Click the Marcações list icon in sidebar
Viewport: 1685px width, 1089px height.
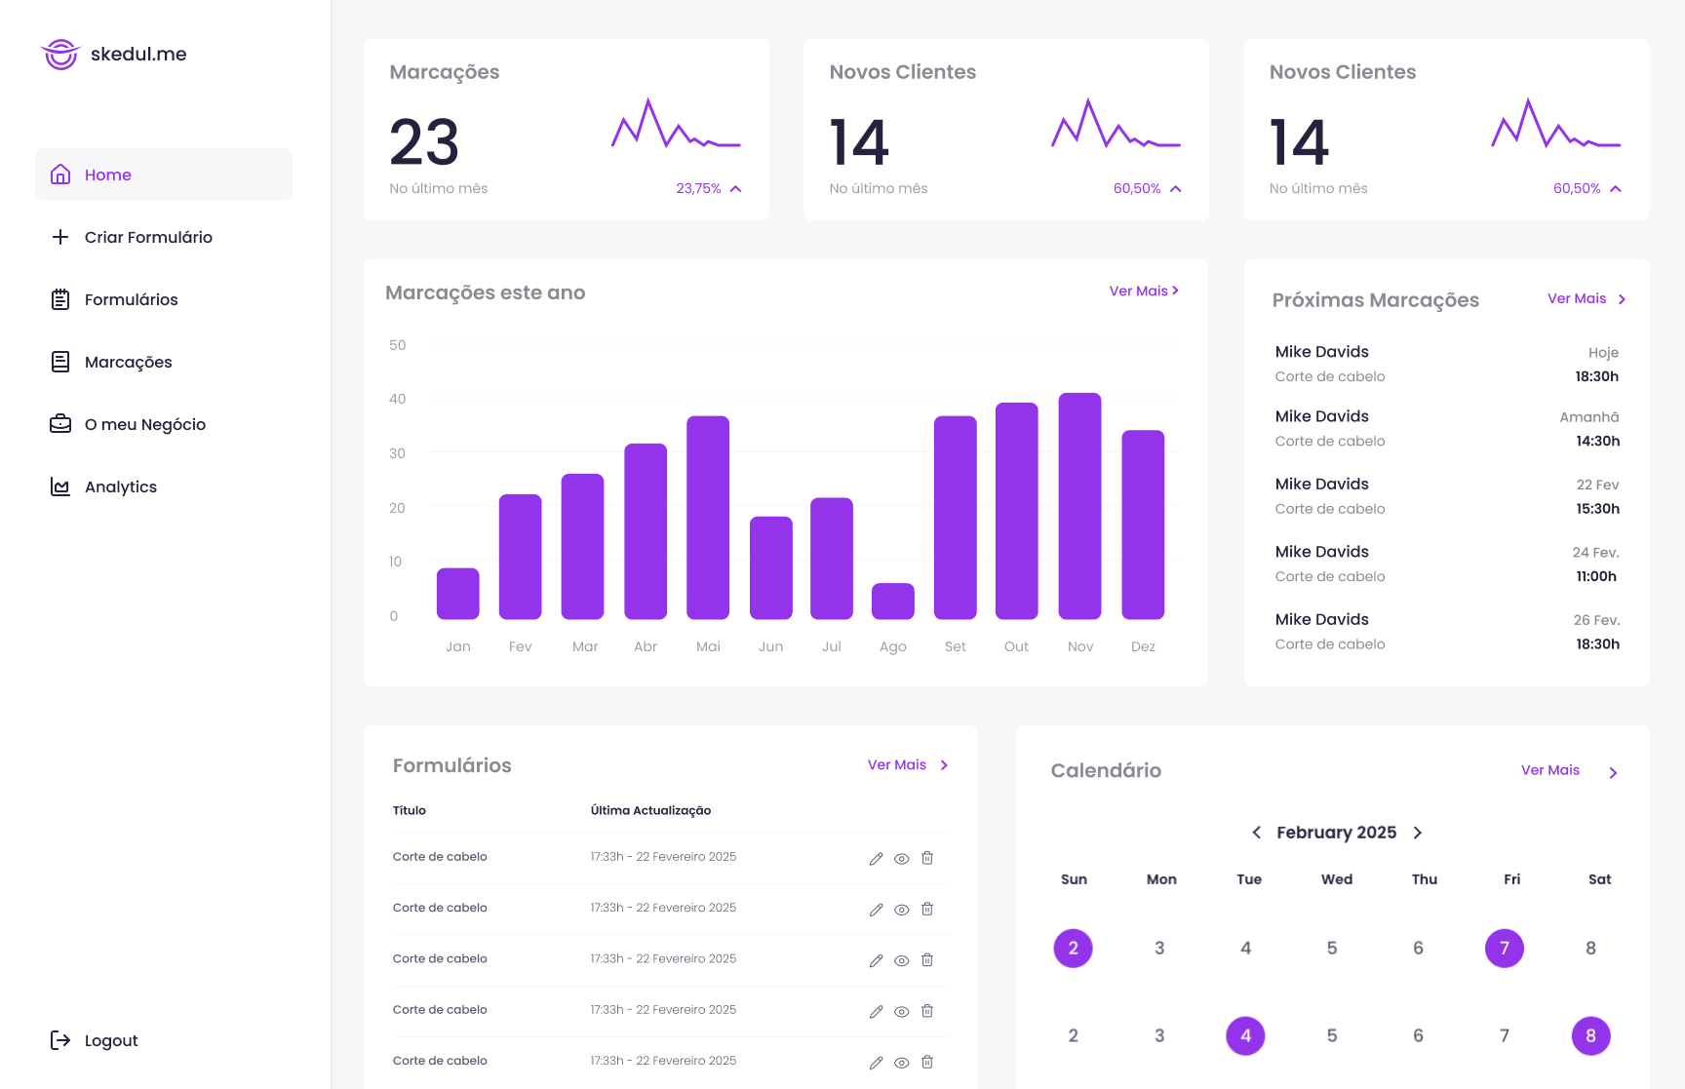click(x=60, y=362)
